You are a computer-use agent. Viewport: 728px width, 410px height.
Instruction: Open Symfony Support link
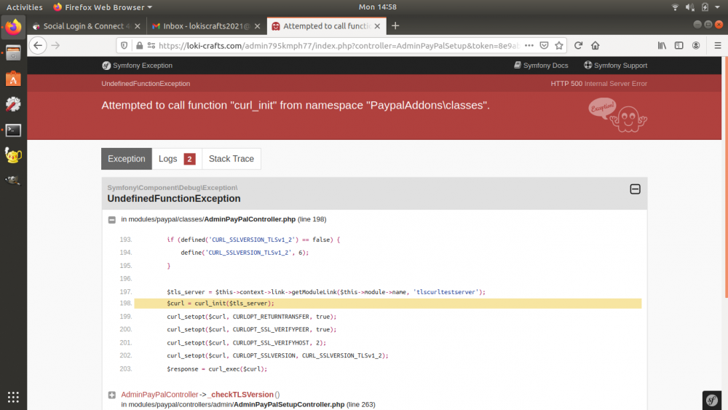tap(616, 66)
